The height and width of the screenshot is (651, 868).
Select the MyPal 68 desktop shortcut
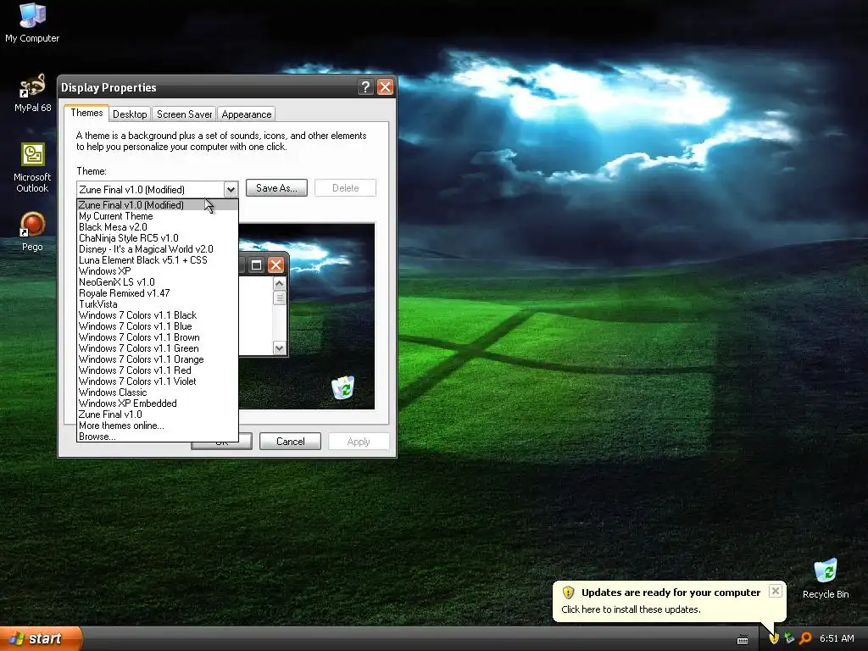(32, 93)
